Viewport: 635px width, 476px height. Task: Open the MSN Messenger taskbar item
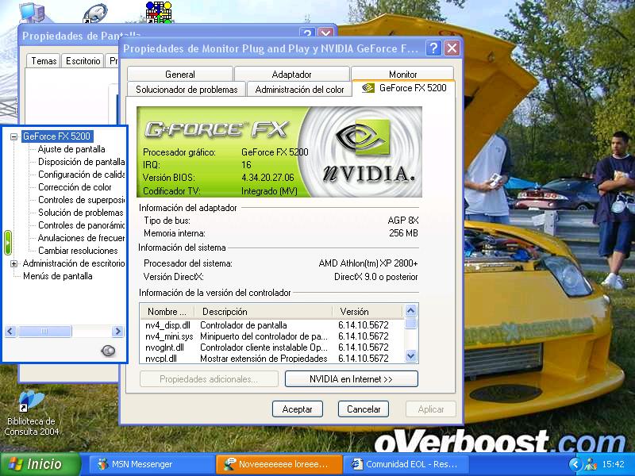(151, 464)
